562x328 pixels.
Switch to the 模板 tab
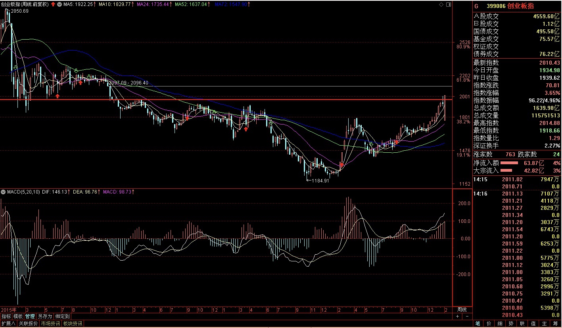[x=18, y=316]
